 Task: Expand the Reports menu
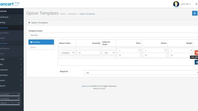(x=12, y=86)
